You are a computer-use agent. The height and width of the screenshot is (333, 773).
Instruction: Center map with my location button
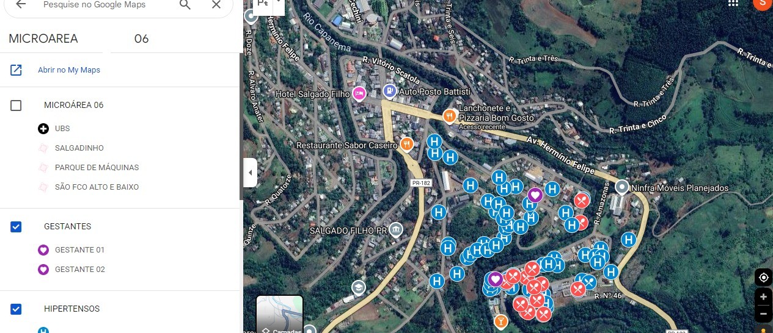click(x=763, y=277)
